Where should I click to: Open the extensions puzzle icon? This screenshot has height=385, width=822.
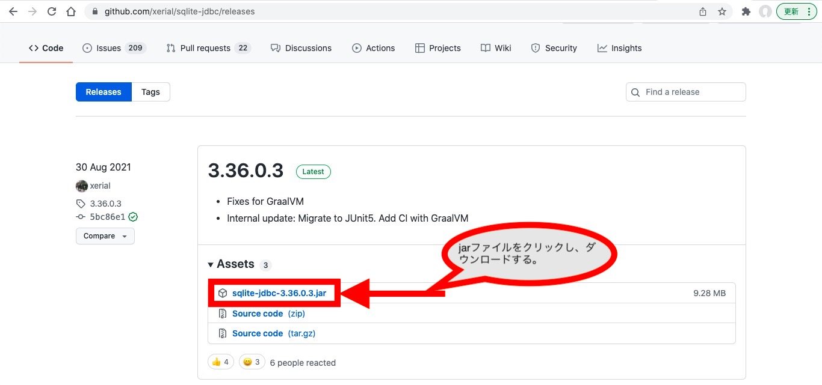pyautogui.click(x=746, y=11)
